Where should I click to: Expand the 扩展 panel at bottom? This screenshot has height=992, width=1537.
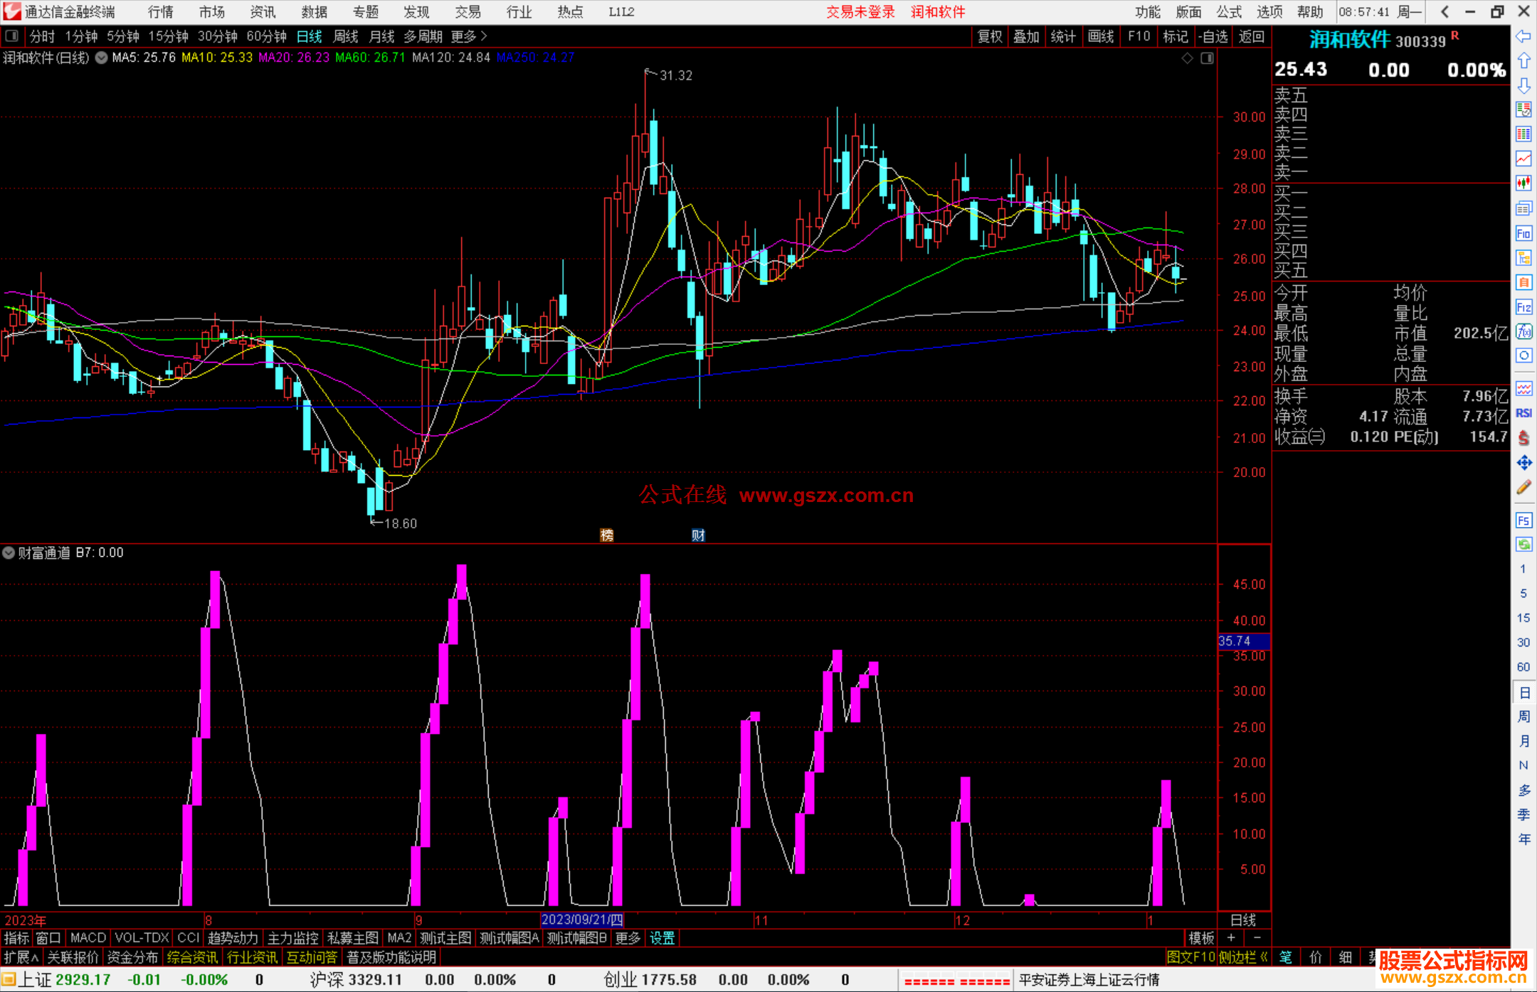pos(21,957)
